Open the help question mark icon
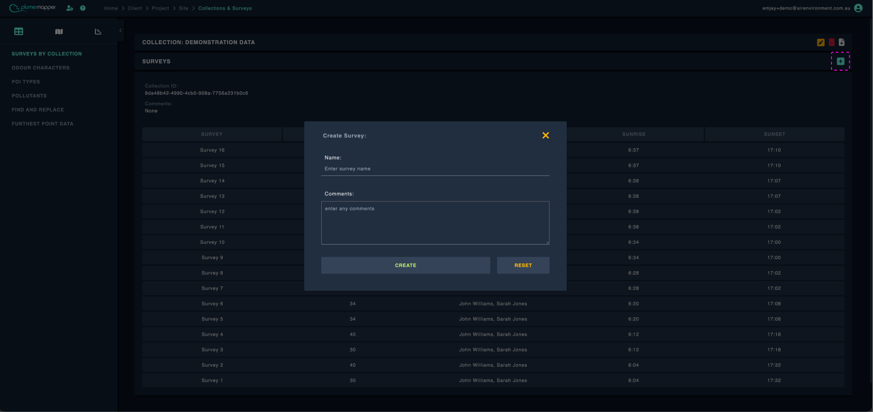Image resolution: width=873 pixels, height=412 pixels. pyautogui.click(x=83, y=8)
